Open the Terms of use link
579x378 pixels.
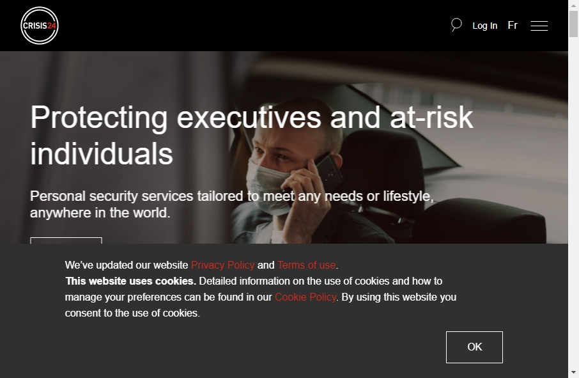[x=307, y=265]
